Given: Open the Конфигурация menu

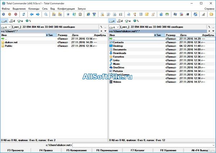Looking at the screenshot, I should click(66, 8).
